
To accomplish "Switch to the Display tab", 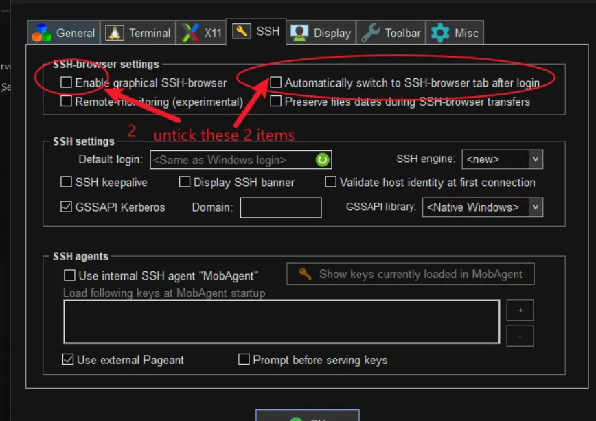I will 321,32.
